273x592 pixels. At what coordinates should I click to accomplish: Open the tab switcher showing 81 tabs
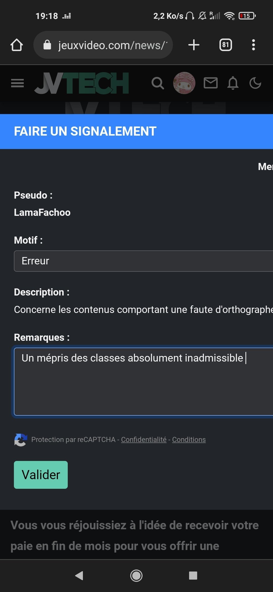coord(226,45)
